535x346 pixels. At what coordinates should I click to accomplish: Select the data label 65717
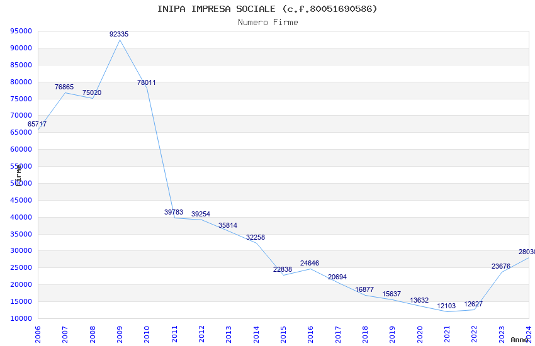coord(37,124)
